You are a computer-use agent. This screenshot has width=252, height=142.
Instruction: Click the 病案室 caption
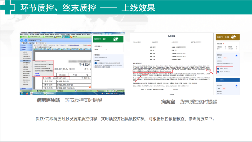click(168, 102)
